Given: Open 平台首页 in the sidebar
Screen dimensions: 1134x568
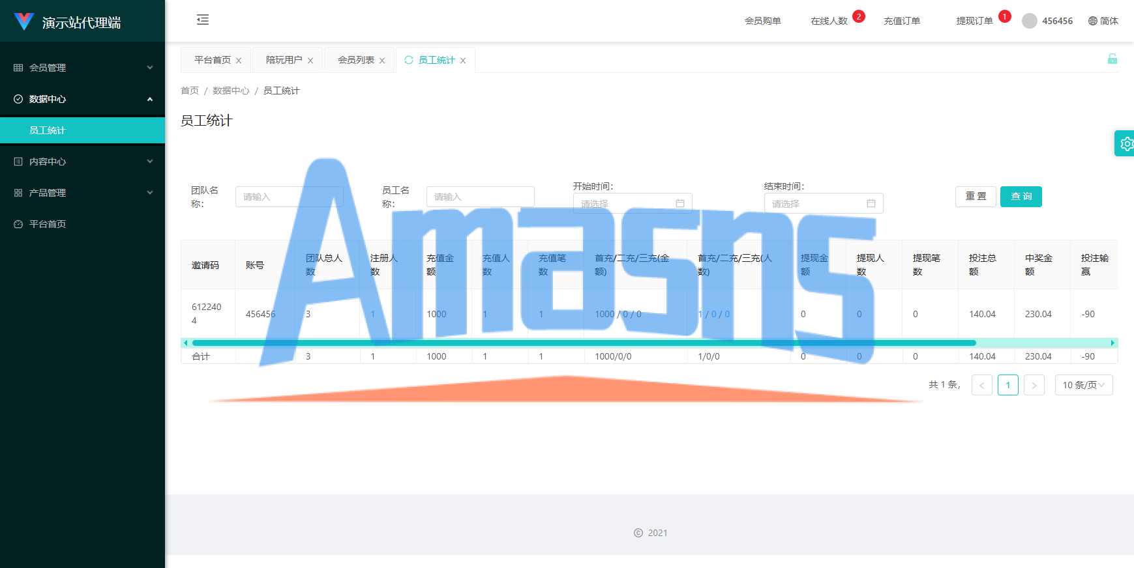Looking at the screenshot, I should pyautogui.click(x=83, y=224).
